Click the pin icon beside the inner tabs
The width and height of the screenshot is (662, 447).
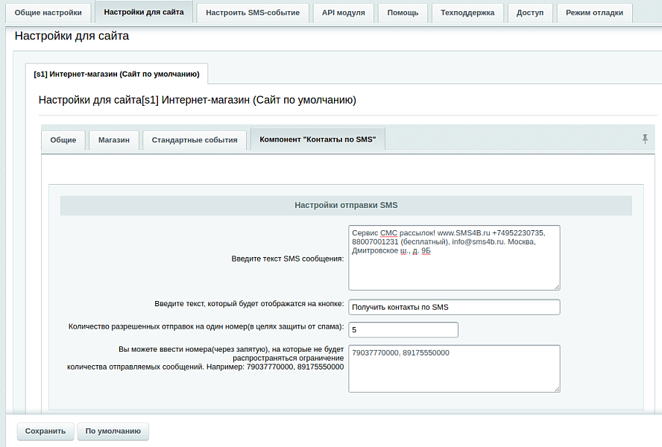click(645, 139)
